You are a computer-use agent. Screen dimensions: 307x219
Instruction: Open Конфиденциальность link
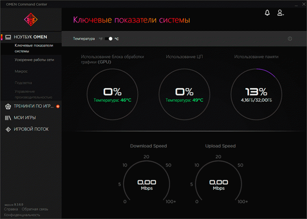[22, 215]
